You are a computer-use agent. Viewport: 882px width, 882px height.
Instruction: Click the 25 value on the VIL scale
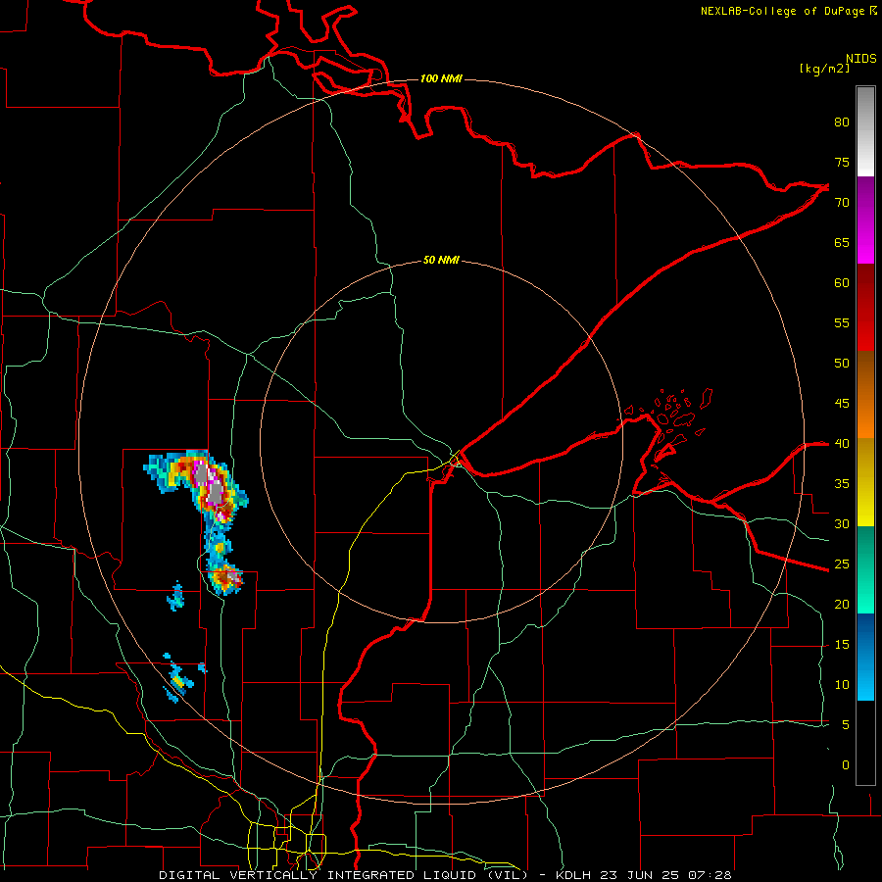coord(842,564)
